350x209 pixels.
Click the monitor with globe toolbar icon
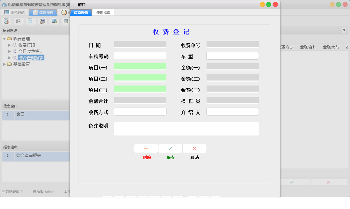point(54,21)
